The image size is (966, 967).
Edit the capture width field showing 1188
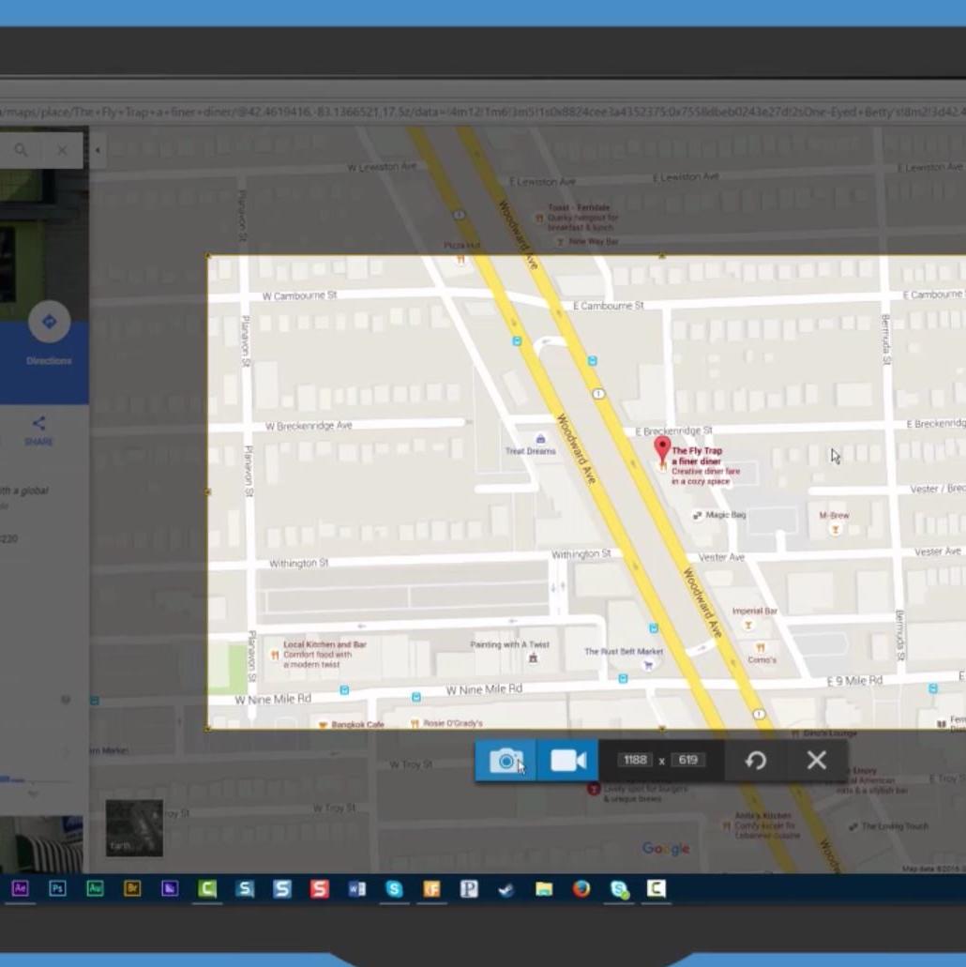635,760
